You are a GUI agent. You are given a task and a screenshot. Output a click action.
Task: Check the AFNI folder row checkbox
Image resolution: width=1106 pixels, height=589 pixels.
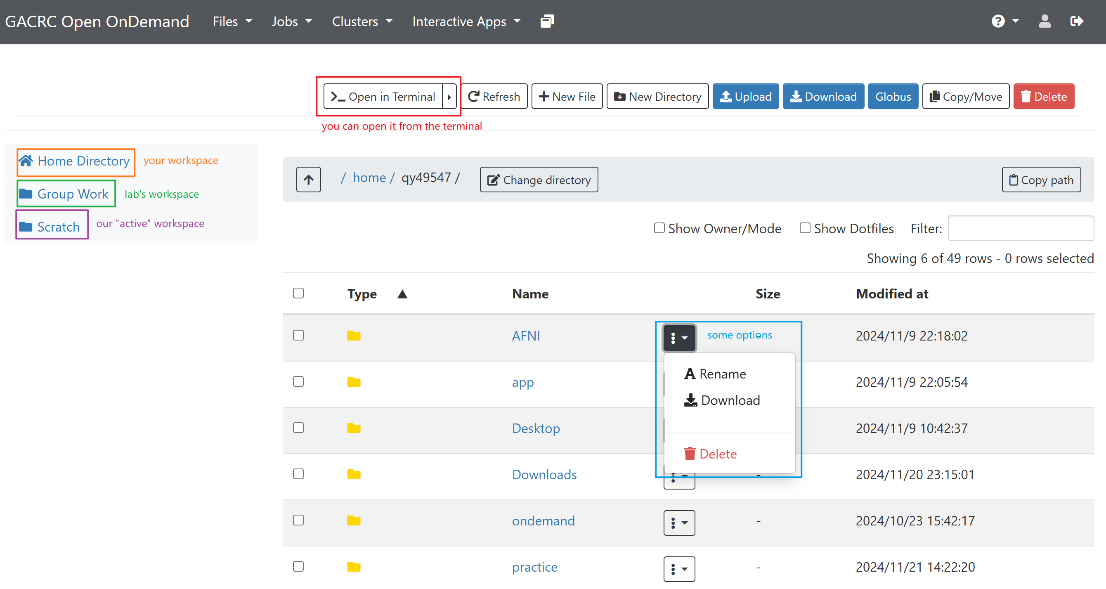coord(298,335)
